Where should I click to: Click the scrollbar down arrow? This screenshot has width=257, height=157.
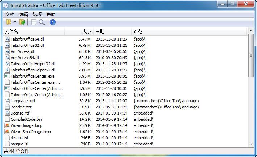[251, 144]
